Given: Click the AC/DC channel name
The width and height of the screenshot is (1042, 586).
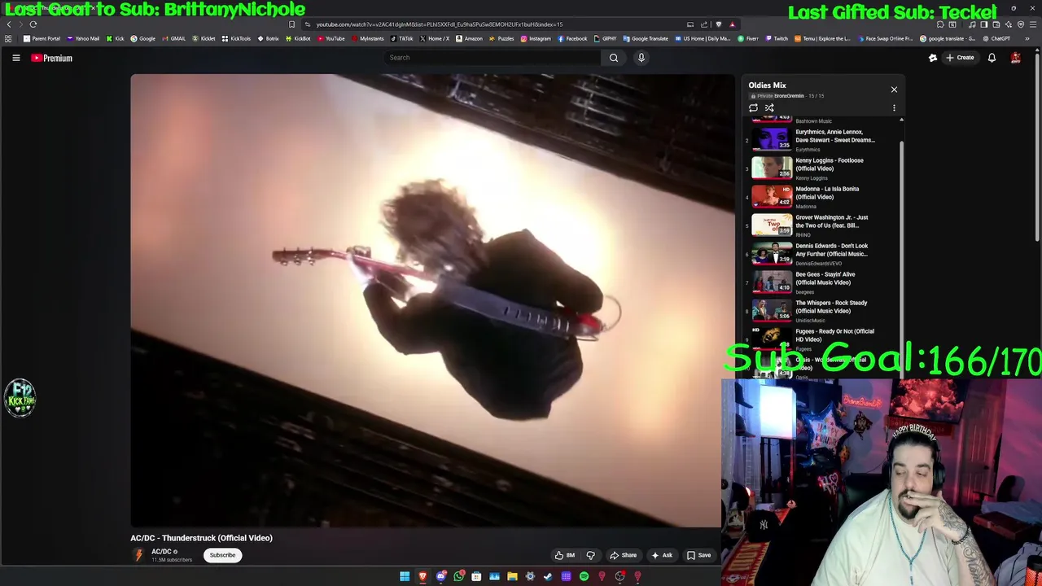Looking at the screenshot, I should [161, 552].
